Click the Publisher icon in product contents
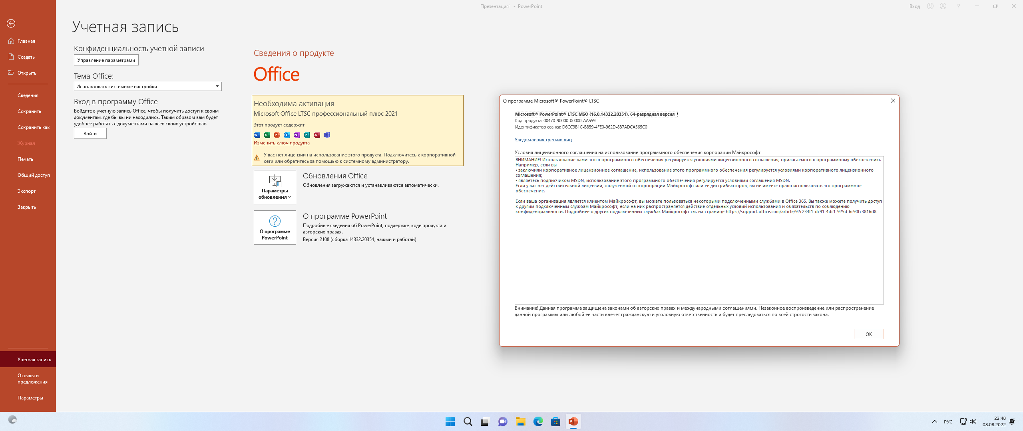 click(307, 135)
